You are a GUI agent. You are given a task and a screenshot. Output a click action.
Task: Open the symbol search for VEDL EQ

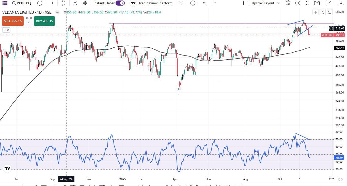point(22,3)
